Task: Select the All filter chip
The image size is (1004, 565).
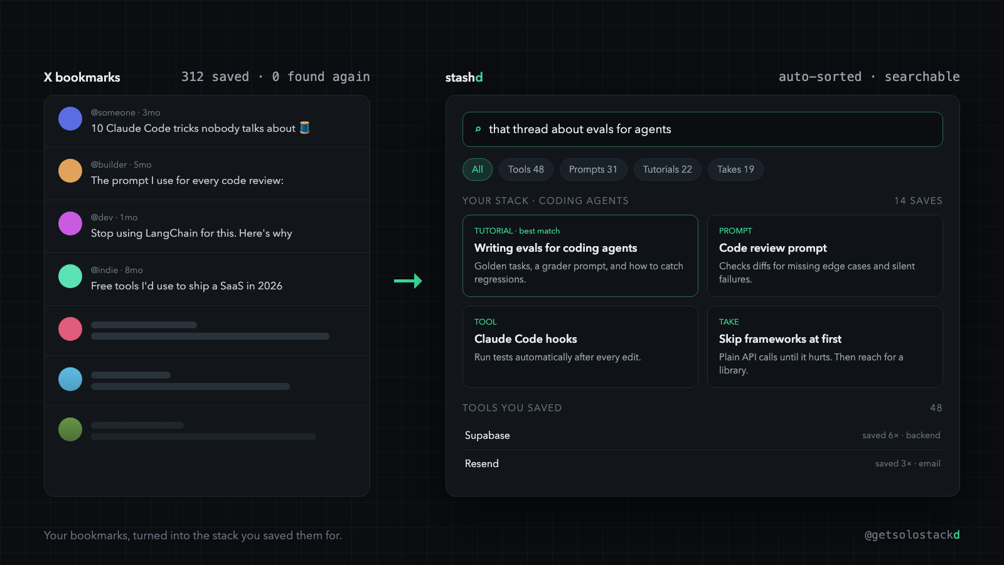Action: tap(478, 169)
